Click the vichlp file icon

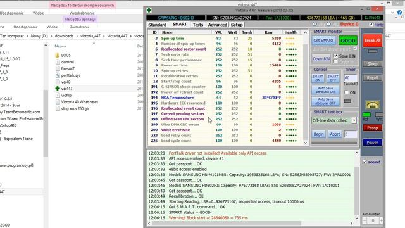click(58, 95)
